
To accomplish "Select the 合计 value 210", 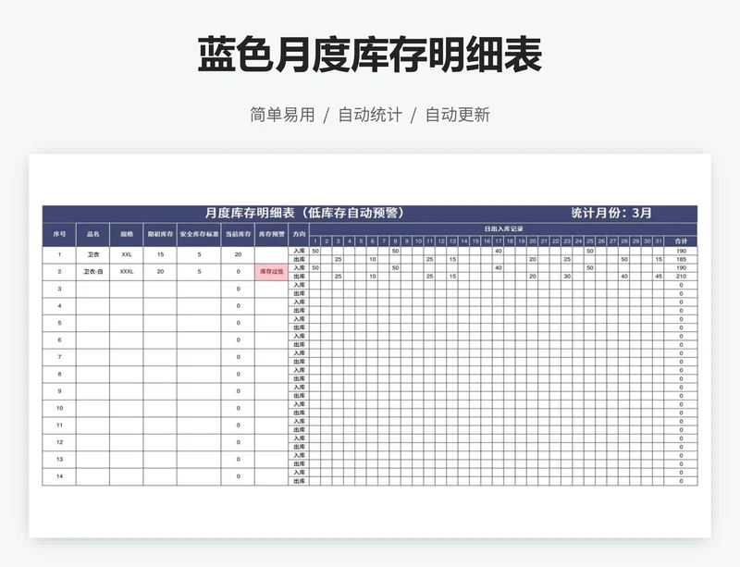I will coord(681,277).
